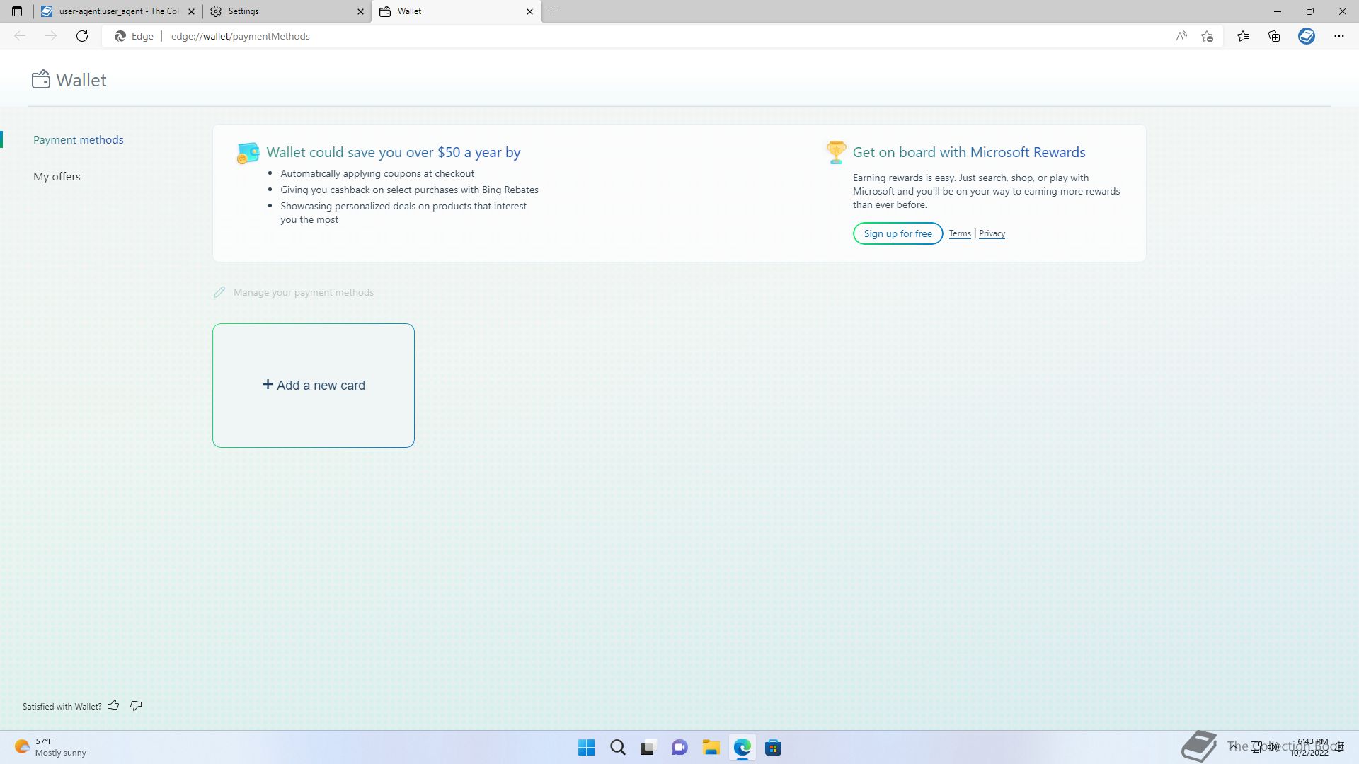The image size is (1359, 764).
Task: Click the Refresh page icon
Action: [82, 36]
